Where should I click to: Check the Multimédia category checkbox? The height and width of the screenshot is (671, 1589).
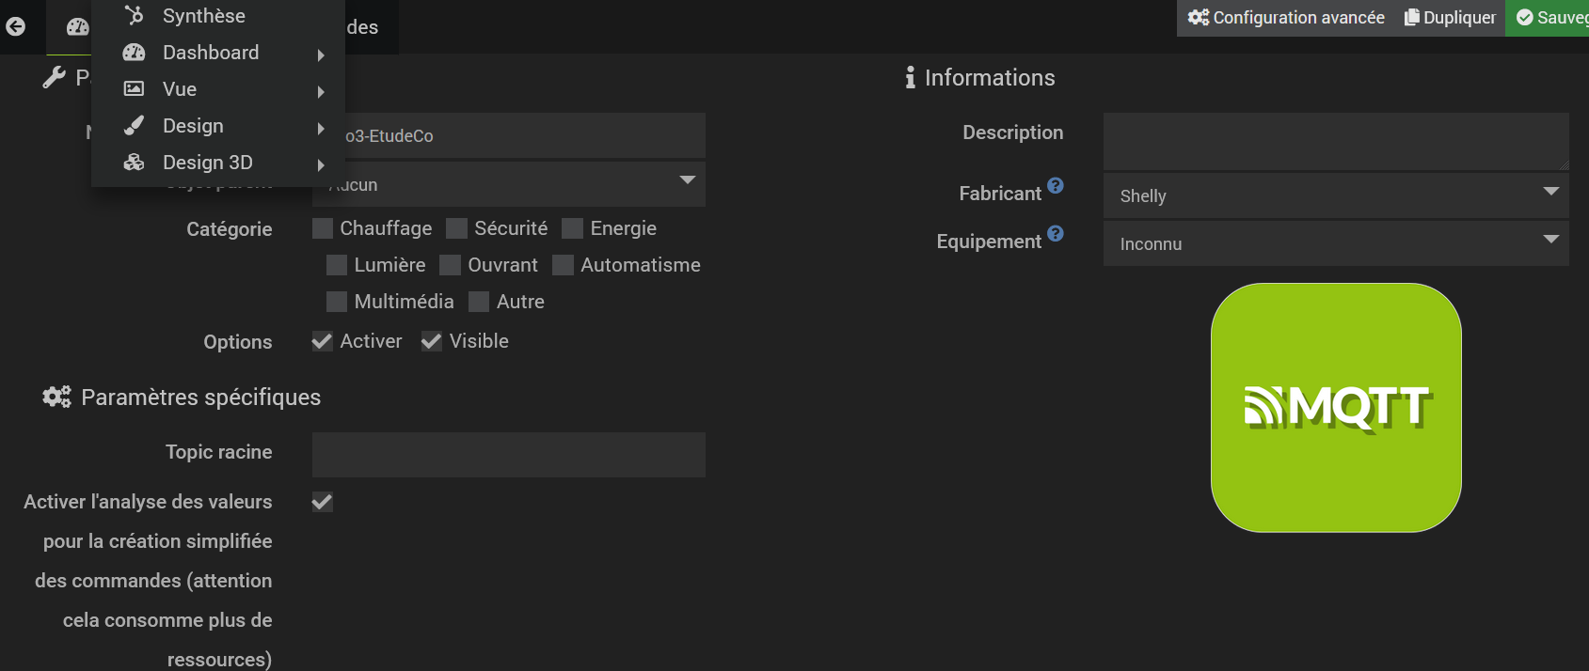337,302
